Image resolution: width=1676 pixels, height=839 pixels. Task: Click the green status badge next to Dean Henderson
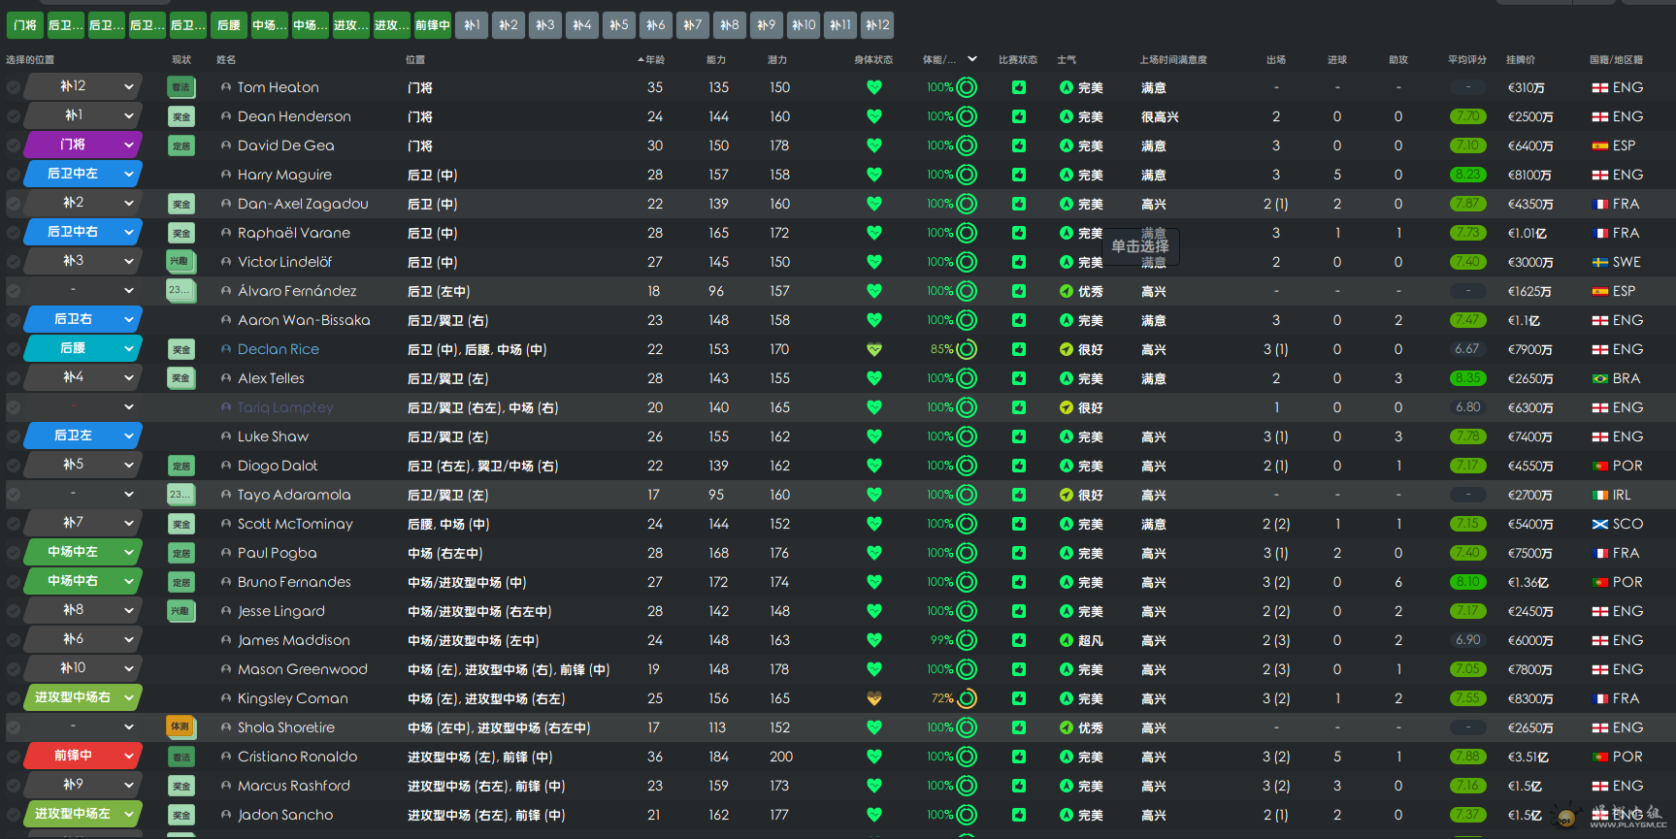[181, 116]
